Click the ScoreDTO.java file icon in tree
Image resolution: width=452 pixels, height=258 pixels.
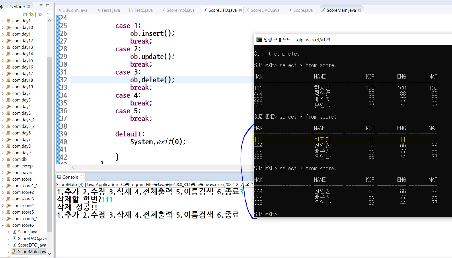14,245
